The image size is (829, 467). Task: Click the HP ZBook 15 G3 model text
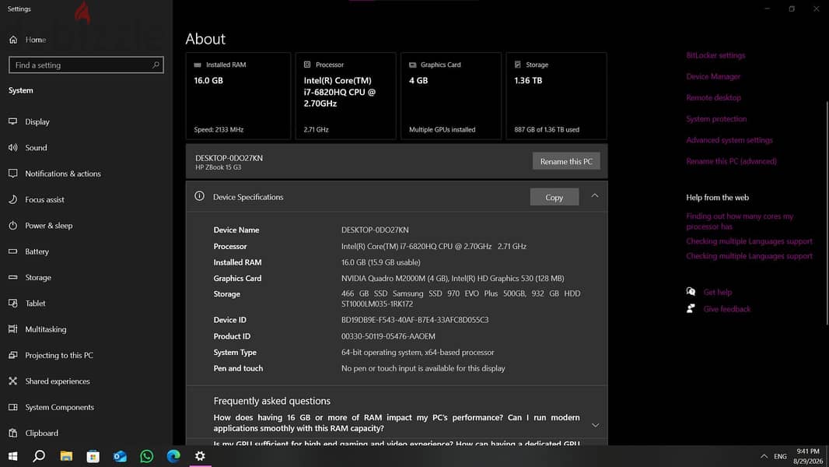point(218,167)
